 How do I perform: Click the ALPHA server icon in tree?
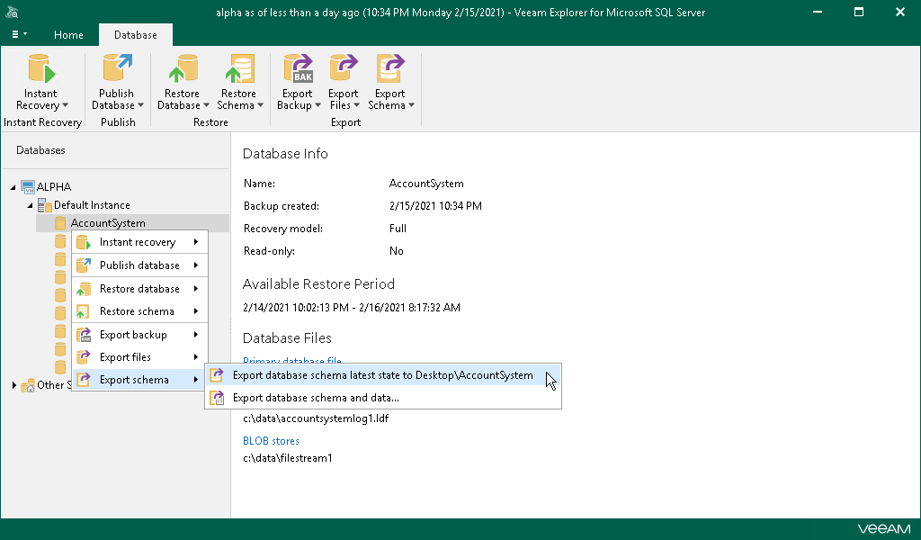click(x=28, y=187)
